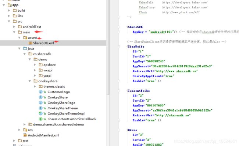Click the main folder icon
239x146 pixels.
coord(20,32)
